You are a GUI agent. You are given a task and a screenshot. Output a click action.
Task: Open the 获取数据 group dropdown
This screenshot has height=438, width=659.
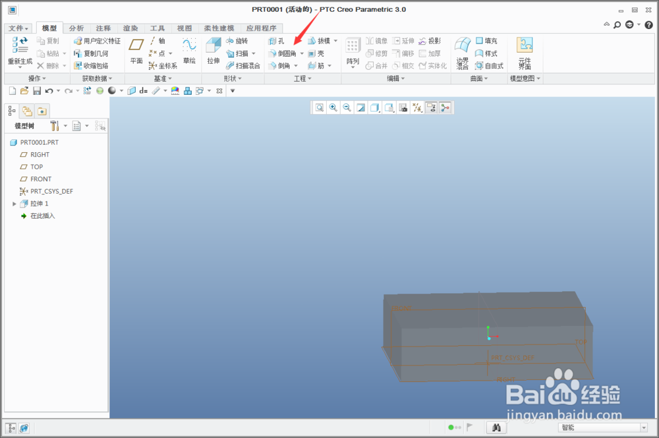[97, 78]
